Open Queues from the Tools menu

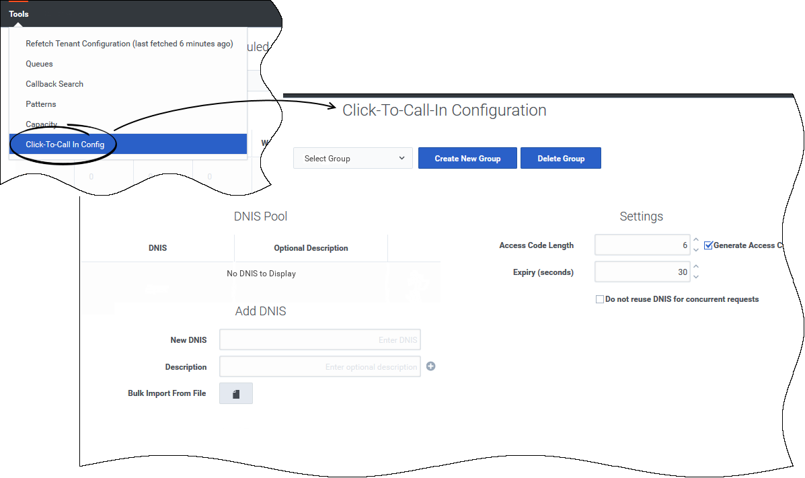pos(39,64)
